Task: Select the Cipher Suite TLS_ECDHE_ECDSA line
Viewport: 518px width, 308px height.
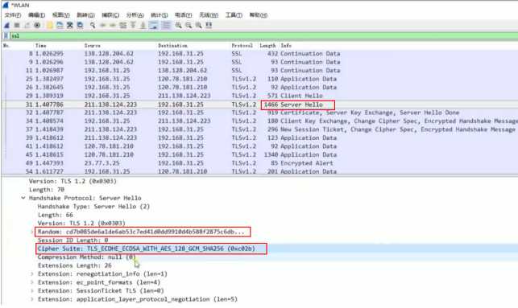Action: (147, 248)
